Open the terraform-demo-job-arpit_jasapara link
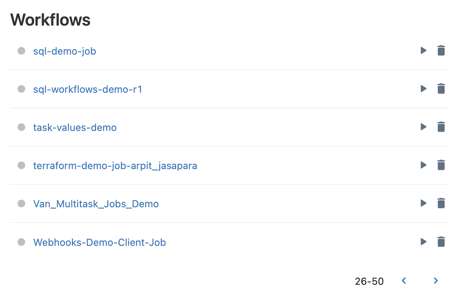This screenshot has height=297, width=458. click(115, 166)
